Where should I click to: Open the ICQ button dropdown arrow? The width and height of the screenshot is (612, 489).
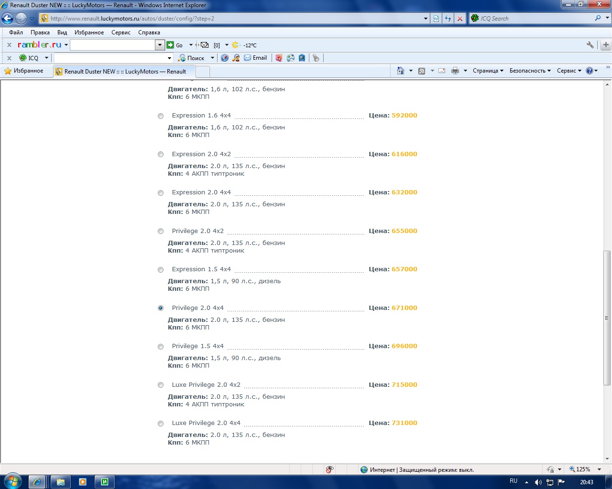point(46,58)
